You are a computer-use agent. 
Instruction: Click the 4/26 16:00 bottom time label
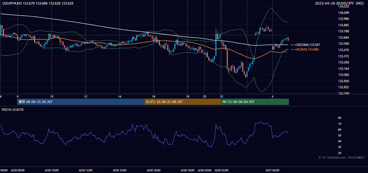pyautogui.click(x=153, y=170)
